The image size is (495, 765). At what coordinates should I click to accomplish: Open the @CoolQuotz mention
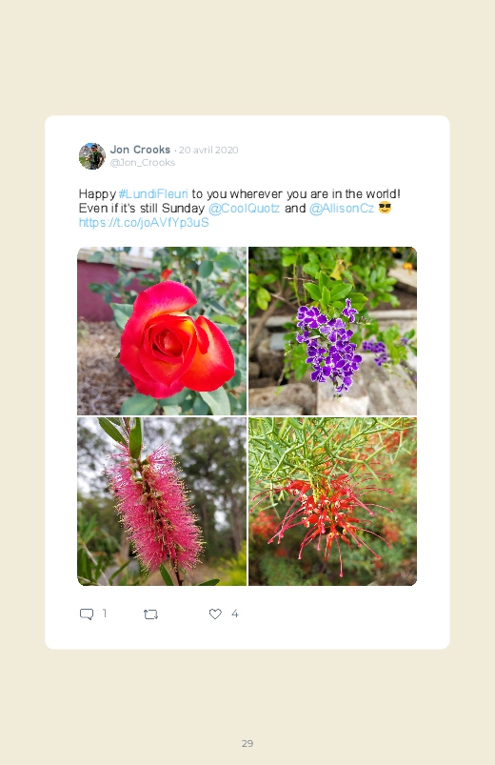point(244,209)
